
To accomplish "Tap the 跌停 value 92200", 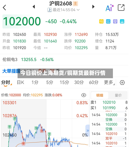I will pyautogui.click(x=80, y=41).
